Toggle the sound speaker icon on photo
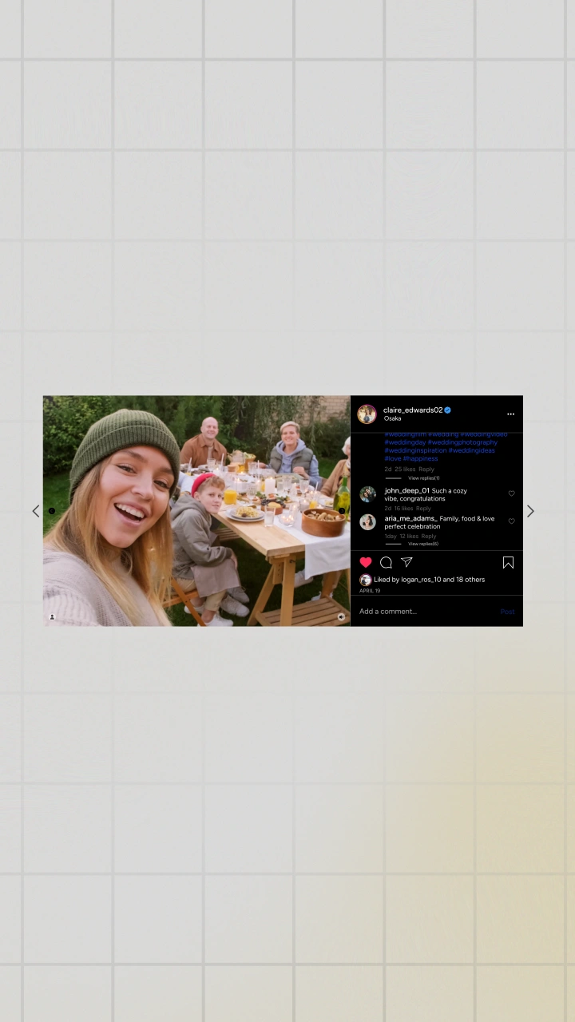575x1022 pixels. pos(341,616)
